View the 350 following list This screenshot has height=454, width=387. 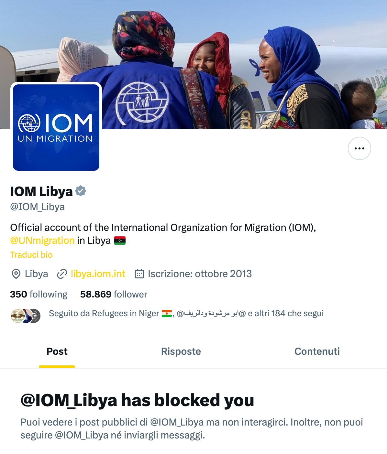[39, 294]
